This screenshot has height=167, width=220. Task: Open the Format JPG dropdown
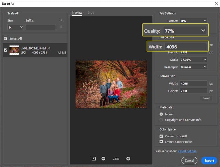(193, 21)
